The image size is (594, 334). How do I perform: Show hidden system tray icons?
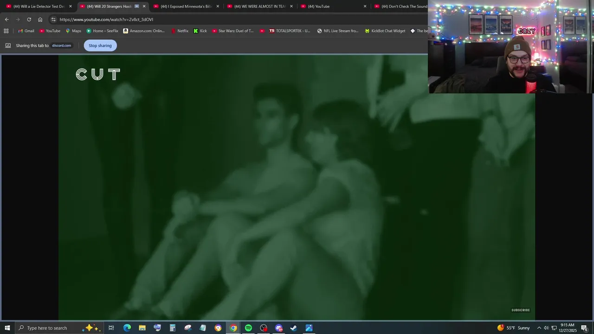click(x=539, y=328)
